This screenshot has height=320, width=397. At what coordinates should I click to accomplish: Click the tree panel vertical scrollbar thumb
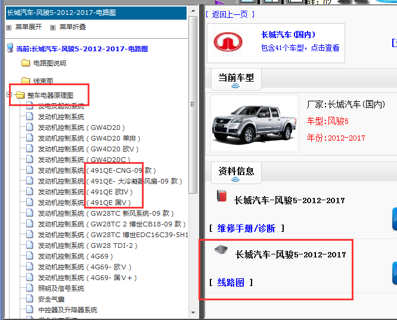click(193, 104)
